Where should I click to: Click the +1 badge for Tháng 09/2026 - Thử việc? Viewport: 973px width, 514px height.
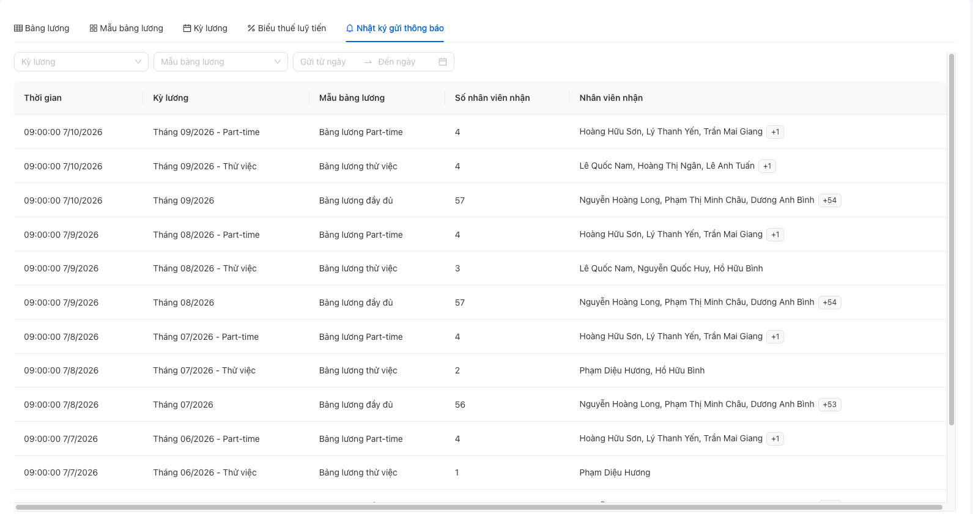[x=768, y=166]
